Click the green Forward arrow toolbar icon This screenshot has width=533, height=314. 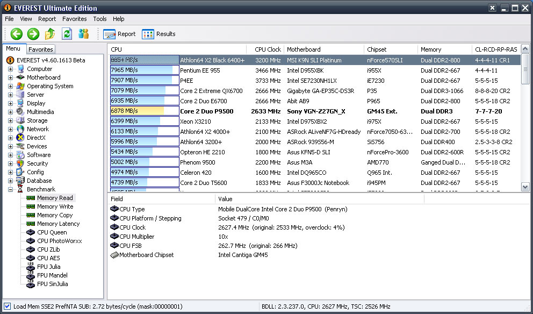33,34
